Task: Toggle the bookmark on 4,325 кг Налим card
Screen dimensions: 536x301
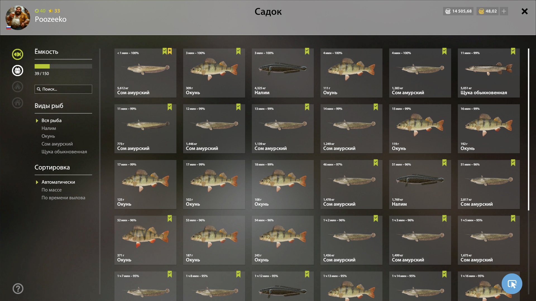Action: pos(307,51)
